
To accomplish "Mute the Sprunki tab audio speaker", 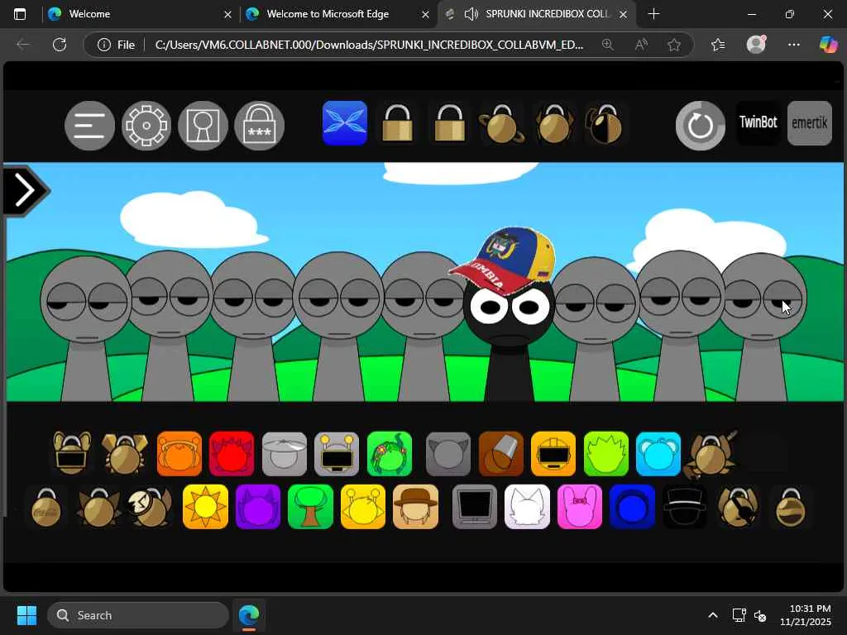I will (x=471, y=14).
